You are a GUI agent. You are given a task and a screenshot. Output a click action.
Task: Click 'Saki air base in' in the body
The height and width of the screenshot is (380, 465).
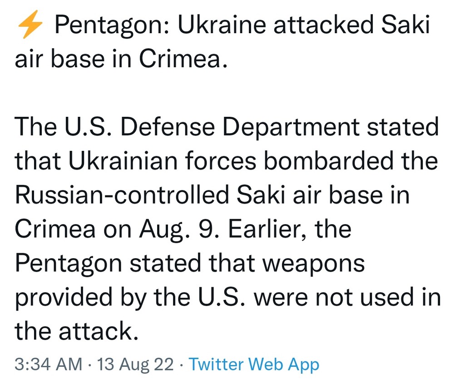(323, 195)
